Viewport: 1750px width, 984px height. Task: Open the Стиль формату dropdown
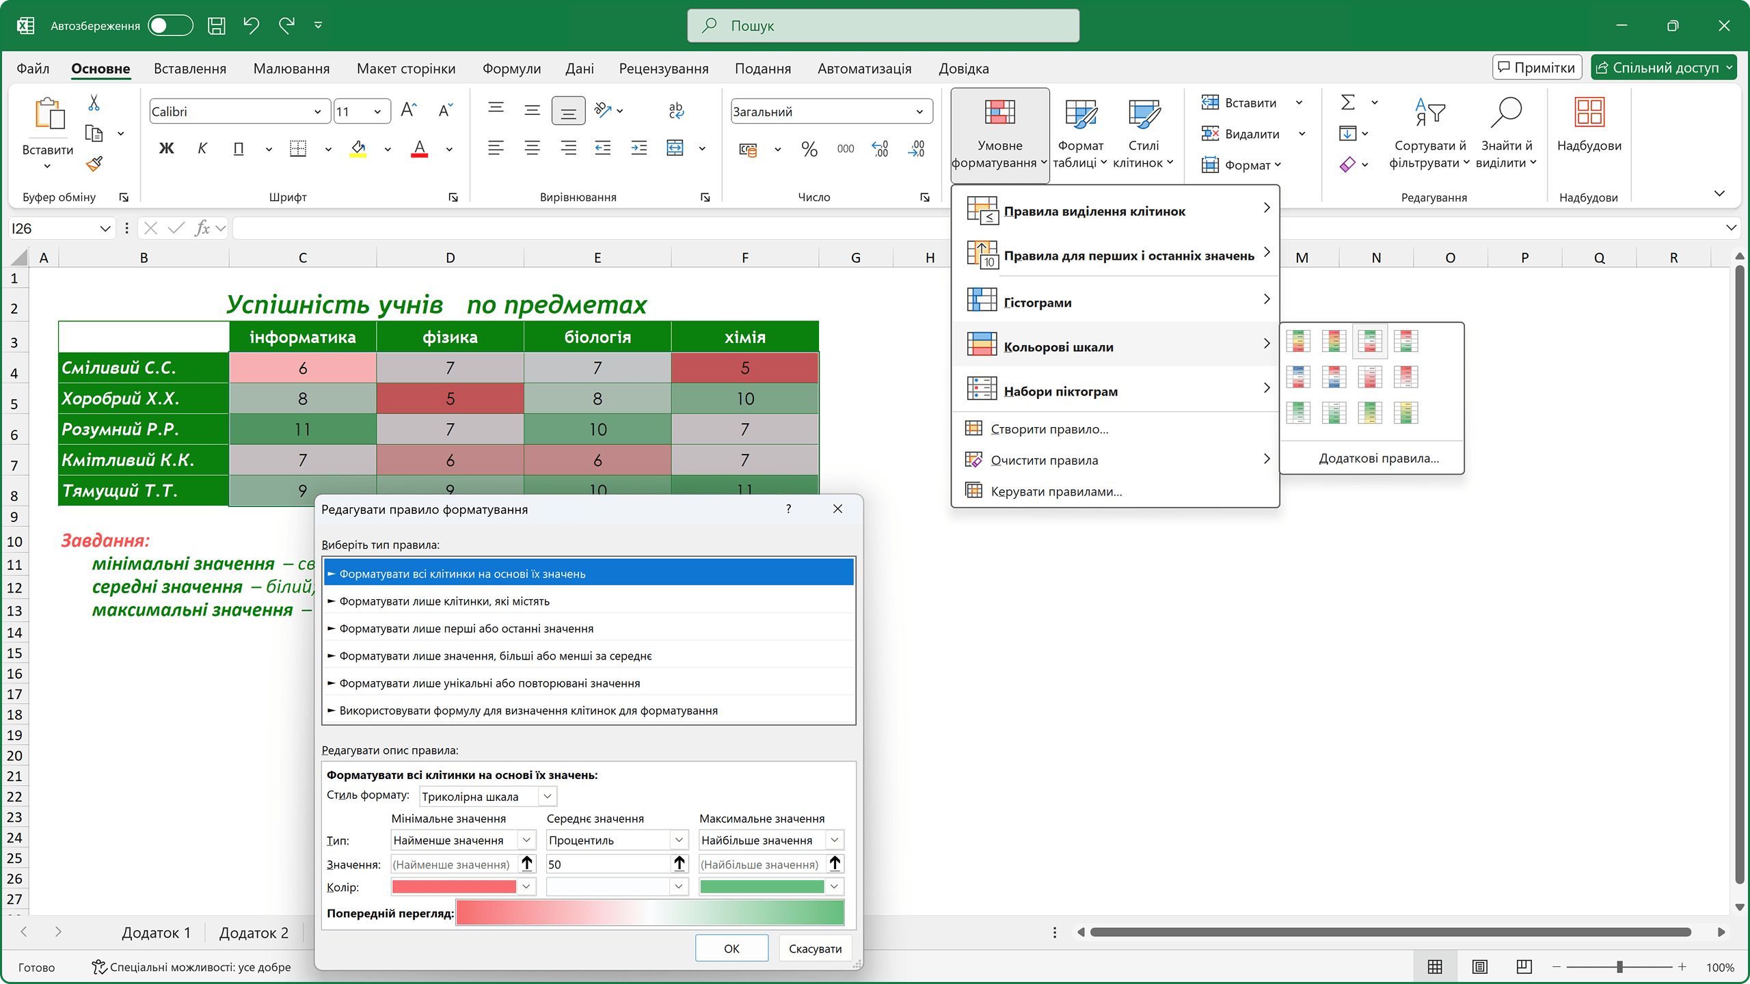[488, 797]
